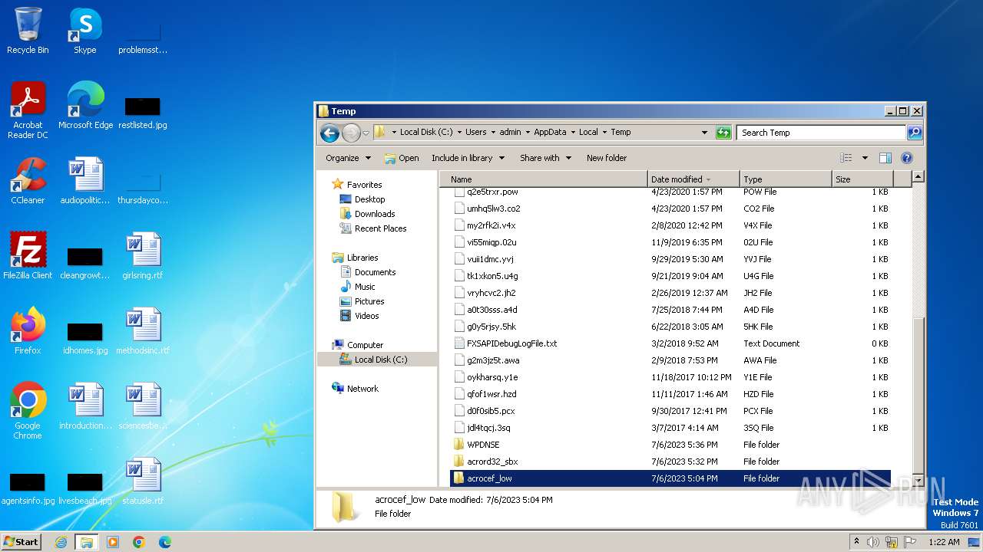Click the Start button
This screenshot has height=552, width=983.
tap(22, 541)
